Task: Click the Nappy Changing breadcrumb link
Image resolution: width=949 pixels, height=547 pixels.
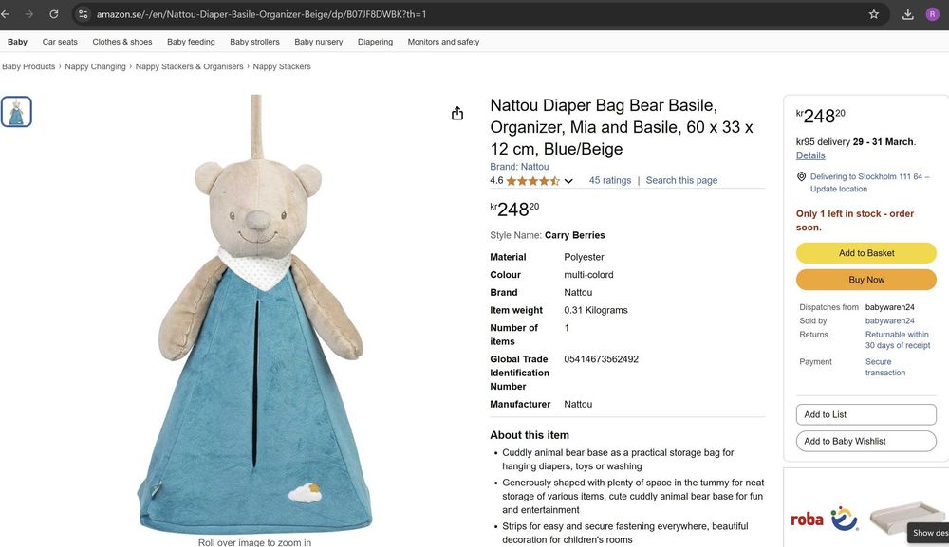Action: click(95, 66)
